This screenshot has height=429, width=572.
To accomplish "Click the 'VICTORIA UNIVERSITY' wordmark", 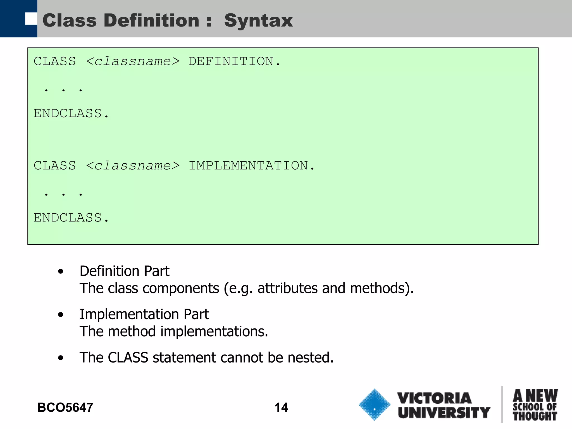I will [x=444, y=405].
